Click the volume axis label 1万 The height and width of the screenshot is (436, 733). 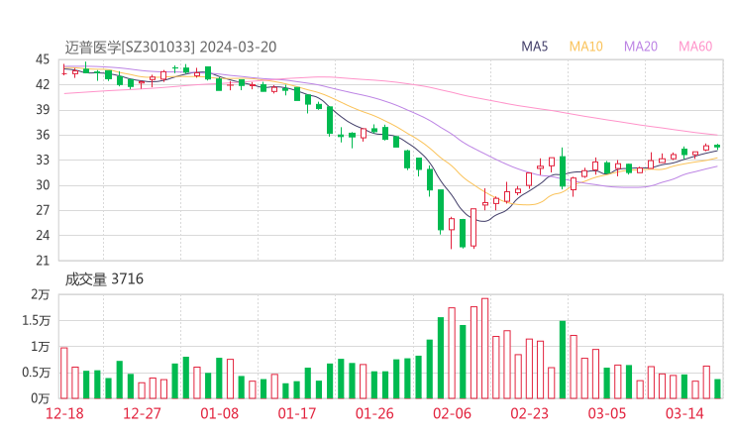coord(41,347)
